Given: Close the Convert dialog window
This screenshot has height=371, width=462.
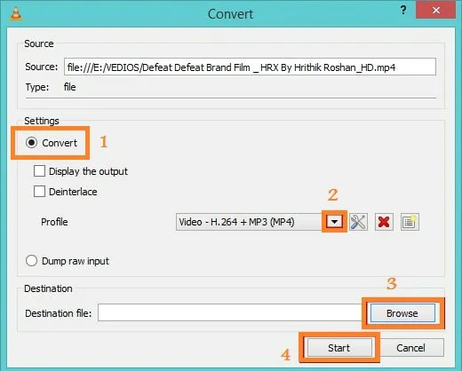Looking at the screenshot, I should pyautogui.click(x=435, y=11).
